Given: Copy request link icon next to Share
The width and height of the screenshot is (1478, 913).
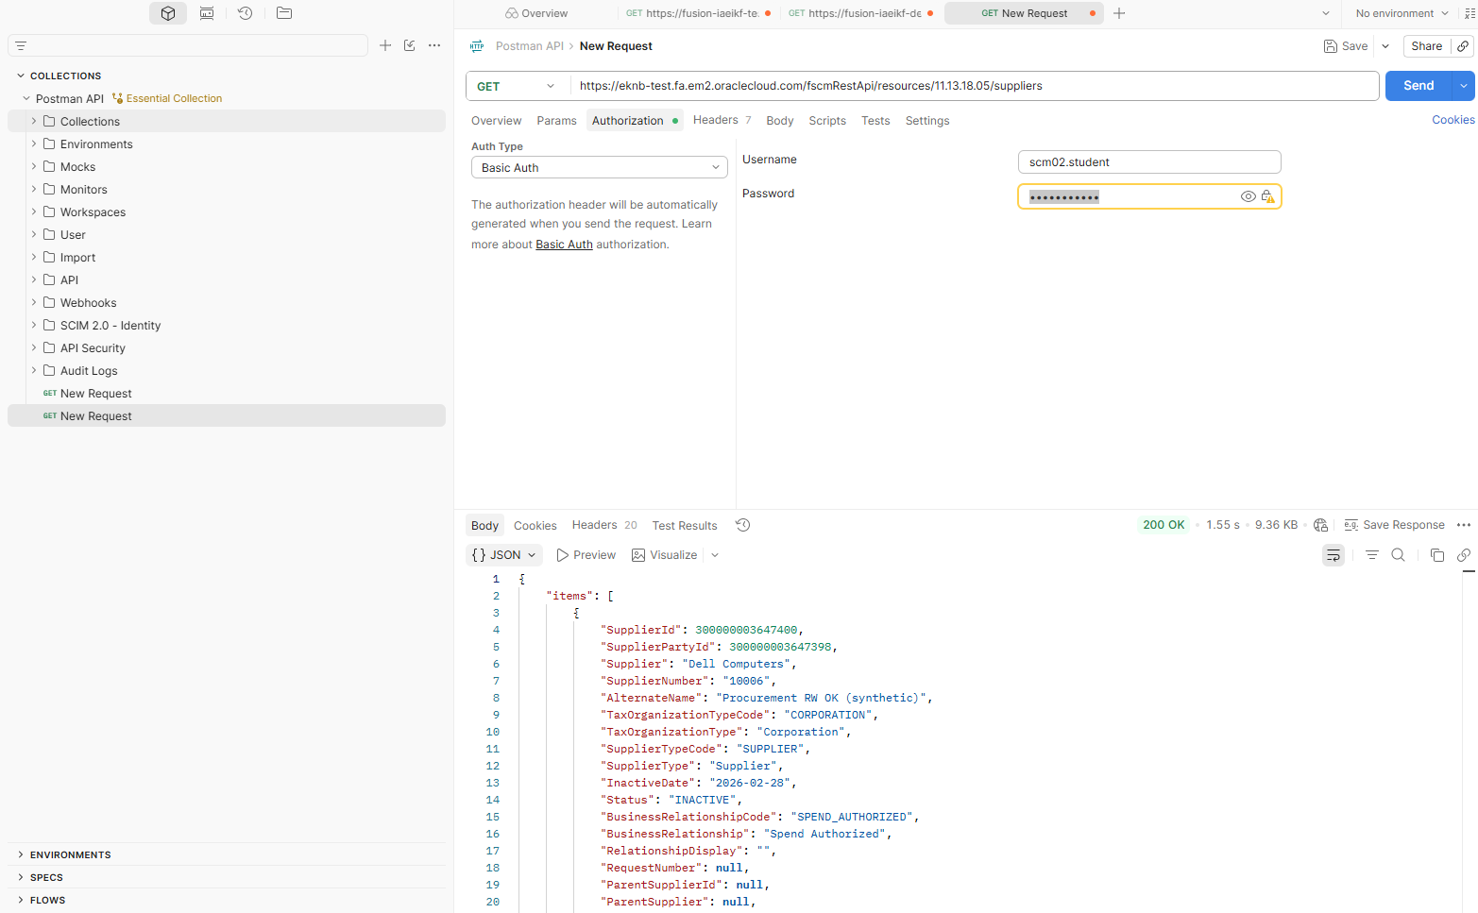Looking at the screenshot, I should 1463,46.
